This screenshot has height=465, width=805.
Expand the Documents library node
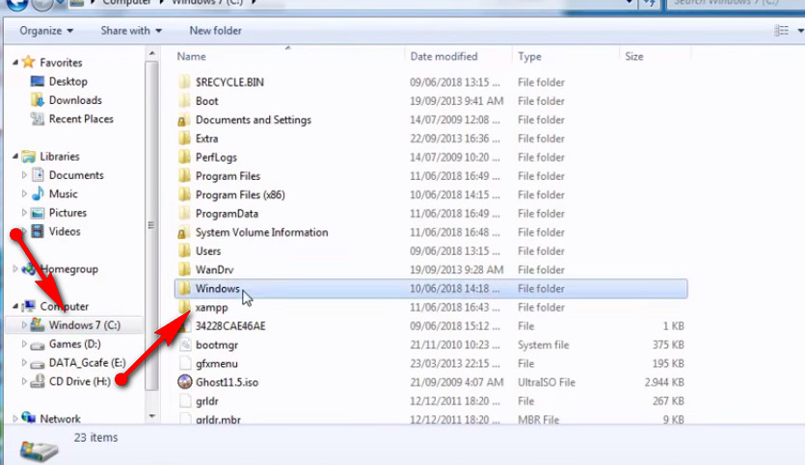(24, 175)
